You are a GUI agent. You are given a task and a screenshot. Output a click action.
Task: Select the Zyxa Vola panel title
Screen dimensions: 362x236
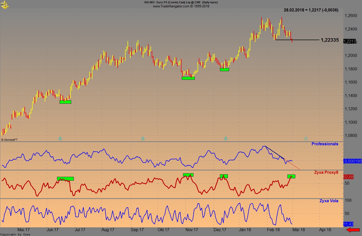[x=329, y=201]
